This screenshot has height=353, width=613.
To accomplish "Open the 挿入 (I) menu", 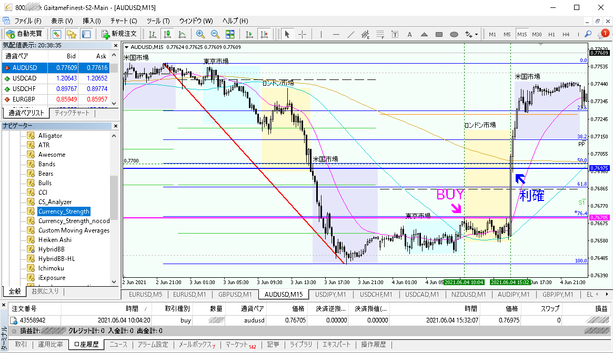I will tap(92, 21).
